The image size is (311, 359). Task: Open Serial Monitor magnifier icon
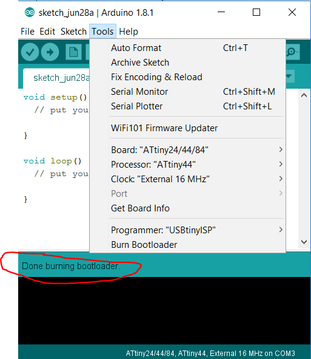292,52
